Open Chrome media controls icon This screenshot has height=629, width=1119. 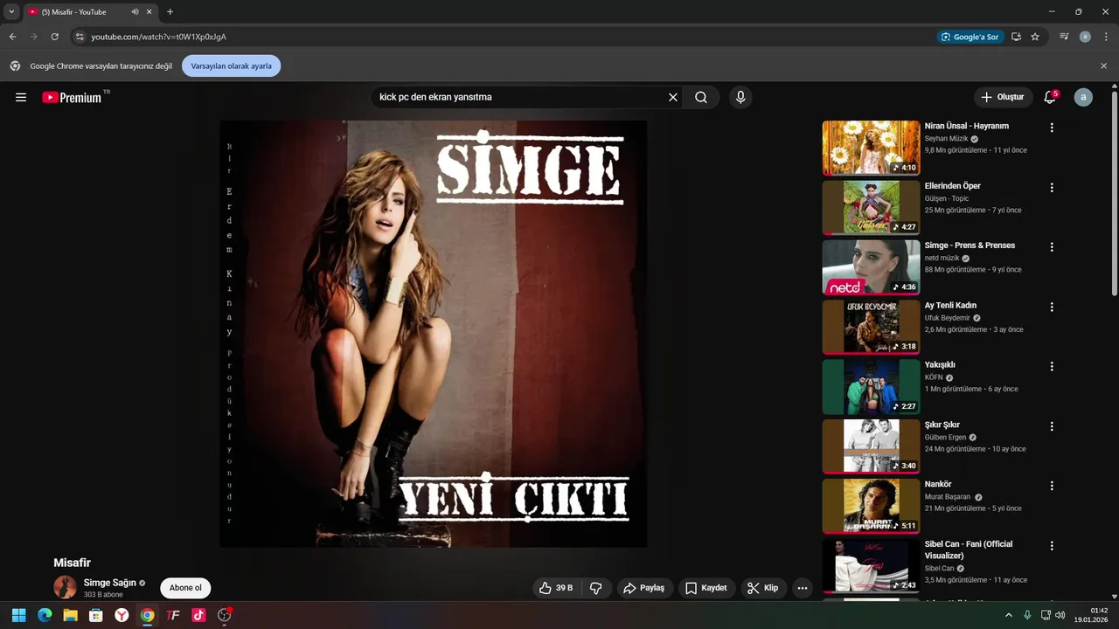[1064, 37]
